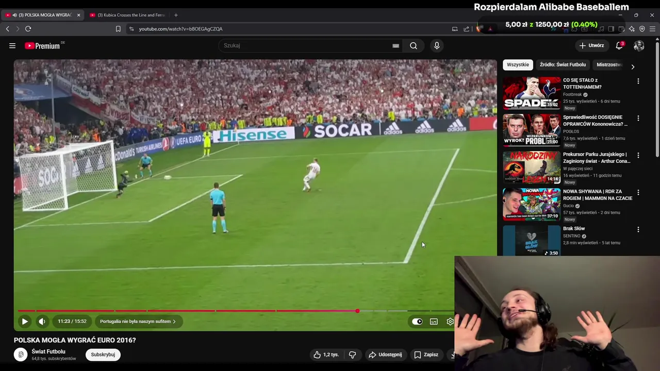Click the SENTINO channel name
This screenshot has width=660, height=371.
[572, 236]
